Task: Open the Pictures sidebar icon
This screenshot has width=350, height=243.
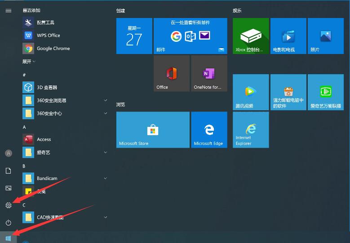Action: pos(9,188)
